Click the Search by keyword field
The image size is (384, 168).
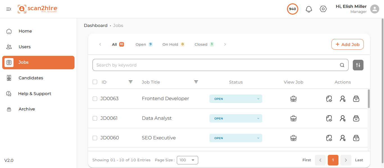tap(220, 65)
